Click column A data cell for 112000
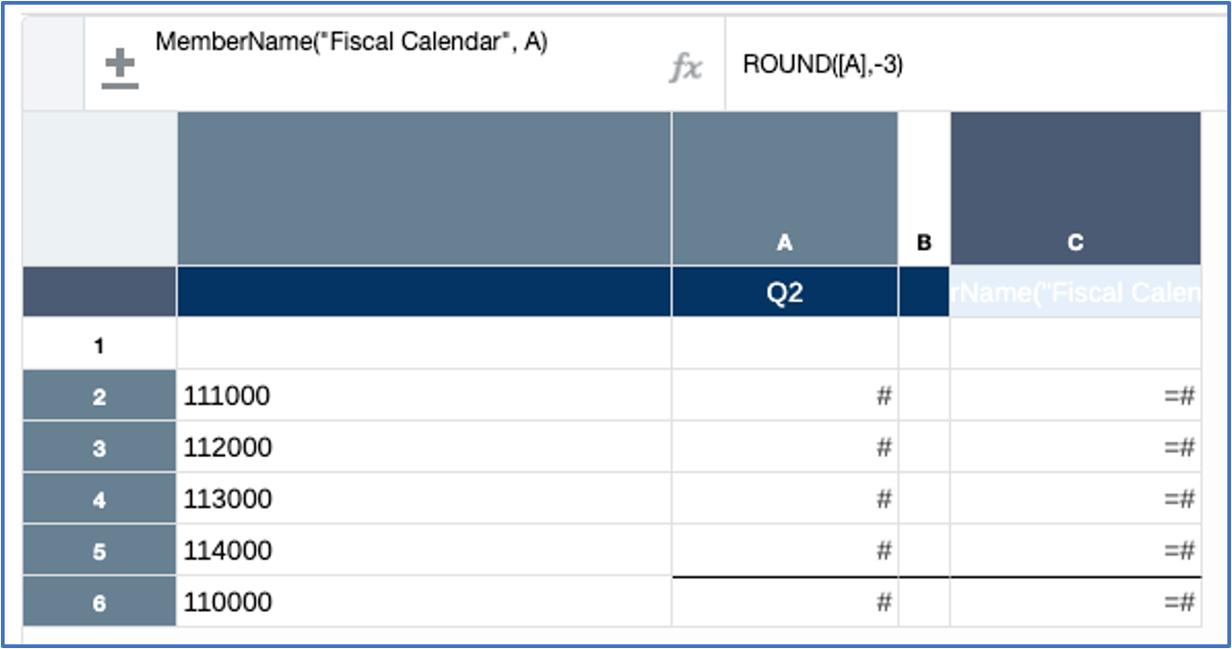Image resolution: width=1232 pixels, height=649 pixels. click(x=784, y=449)
